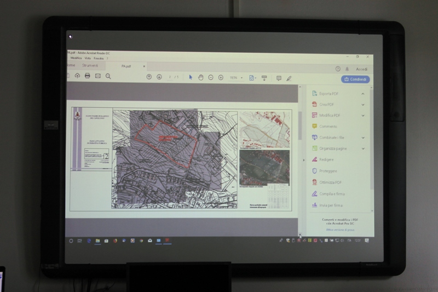Click the Modifica PDF icon
Image resolution: width=438 pixels, height=292 pixels.
pyautogui.click(x=314, y=115)
